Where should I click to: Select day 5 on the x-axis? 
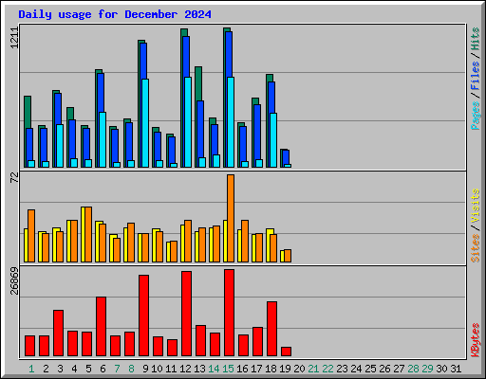(88, 369)
